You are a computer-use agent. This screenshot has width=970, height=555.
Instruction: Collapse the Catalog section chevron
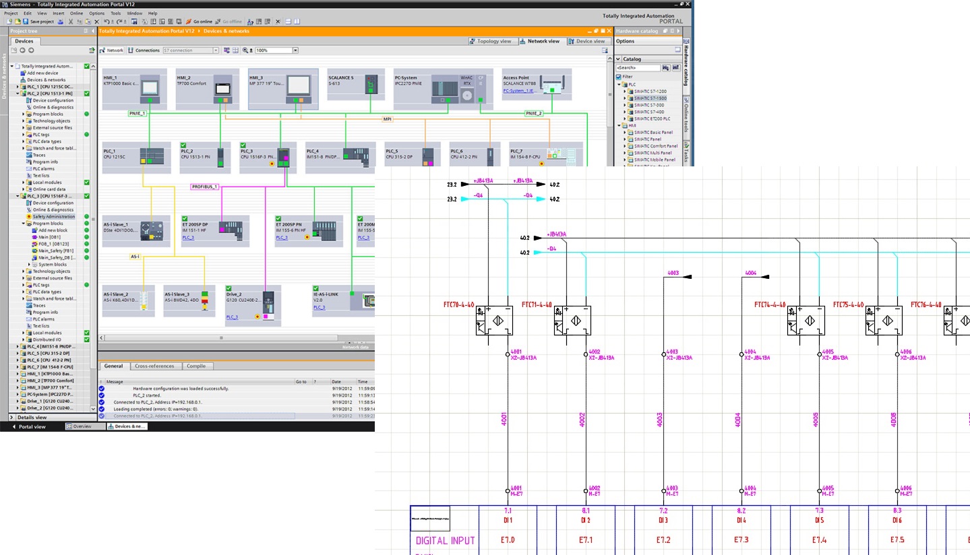pos(618,59)
